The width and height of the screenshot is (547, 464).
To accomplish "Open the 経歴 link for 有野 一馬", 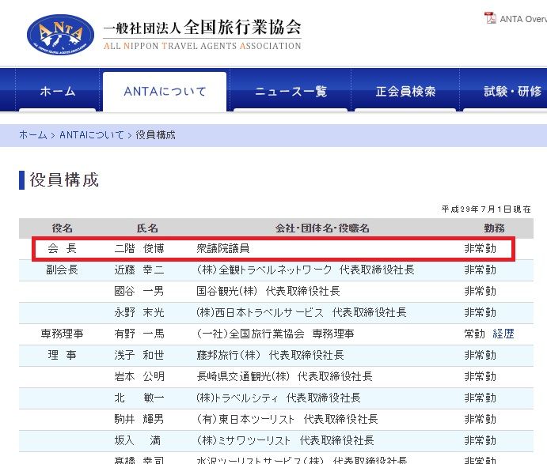I will tap(503, 334).
